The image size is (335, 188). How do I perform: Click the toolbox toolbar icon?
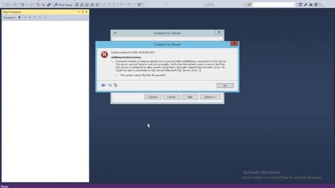311,5
